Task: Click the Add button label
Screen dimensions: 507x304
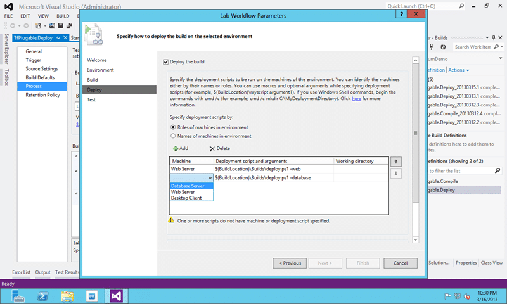Action: tap(184, 148)
